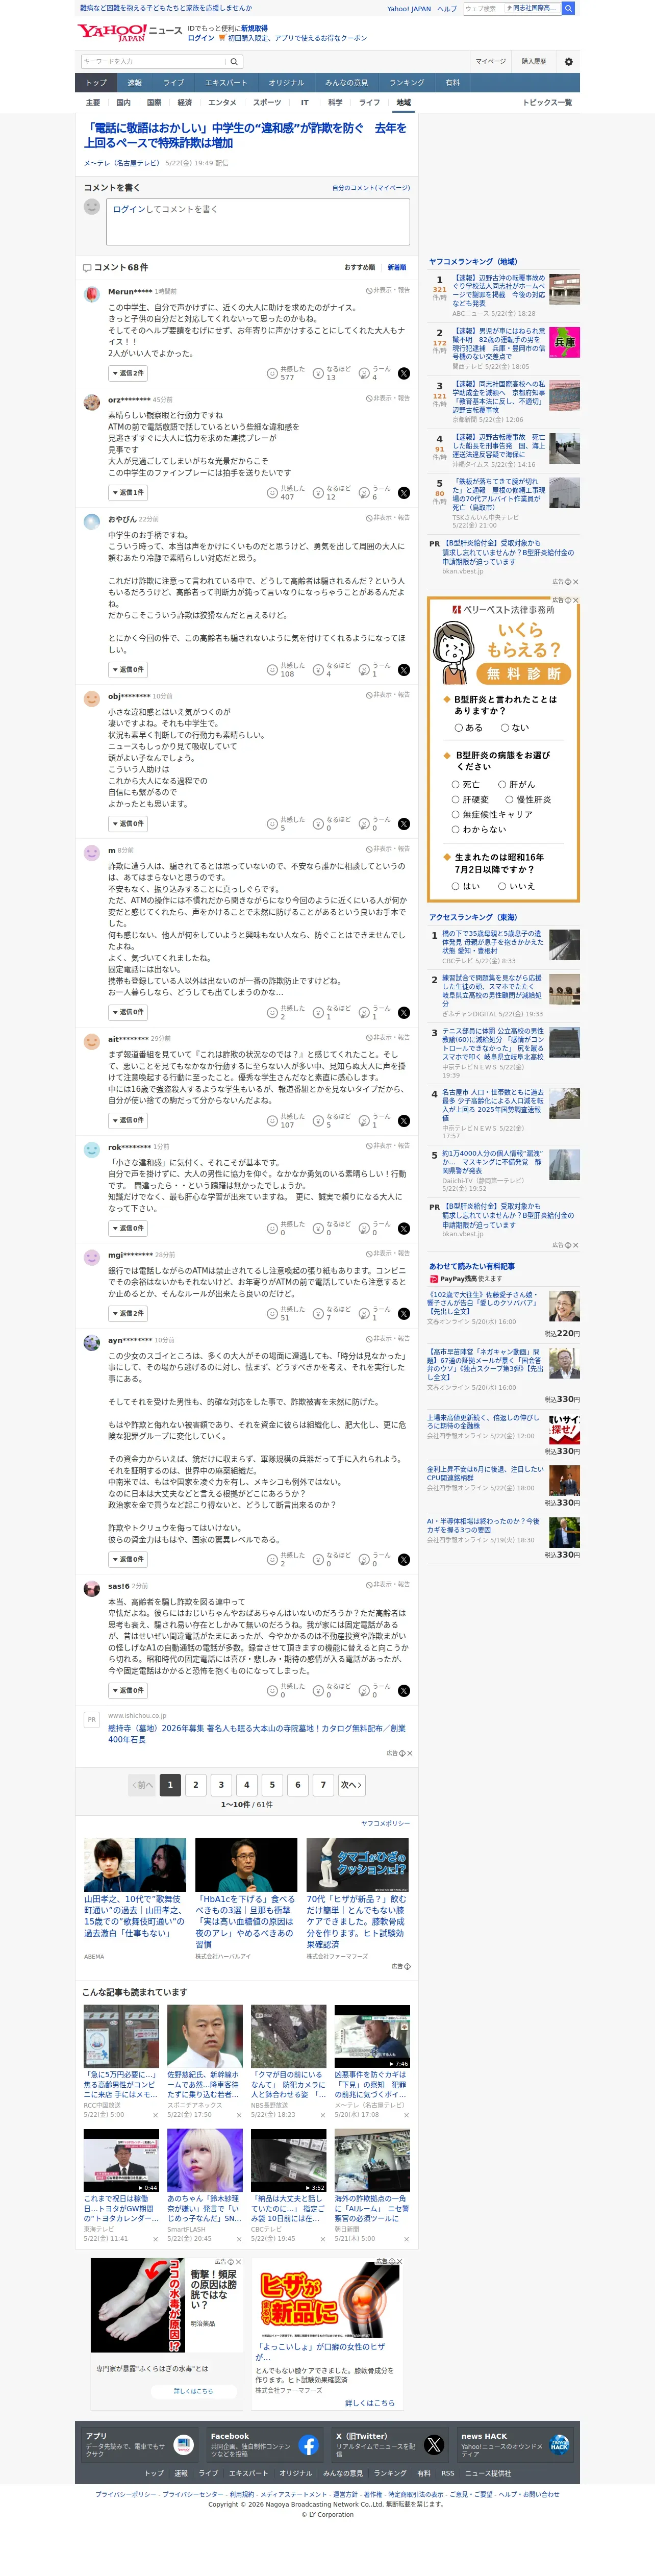Switch to スポーツ category tab
The height and width of the screenshot is (2576, 655).
point(267,103)
